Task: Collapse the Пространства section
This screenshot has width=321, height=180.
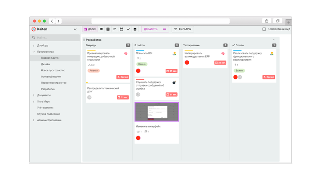Action: (34, 52)
